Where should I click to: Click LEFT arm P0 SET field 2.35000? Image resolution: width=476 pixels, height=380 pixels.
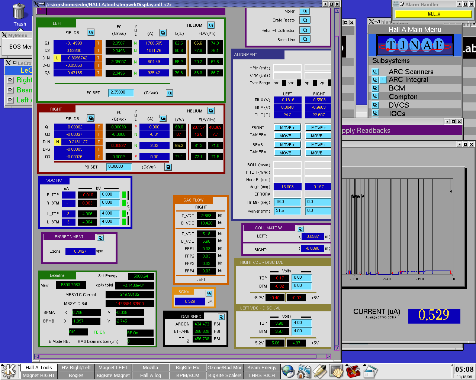tap(121, 93)
